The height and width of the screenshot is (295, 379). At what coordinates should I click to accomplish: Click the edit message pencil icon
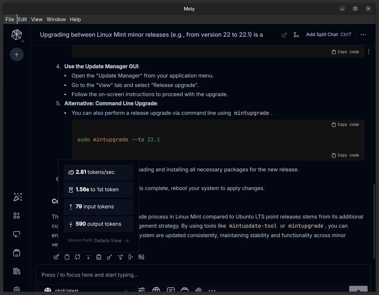(56, 257)
